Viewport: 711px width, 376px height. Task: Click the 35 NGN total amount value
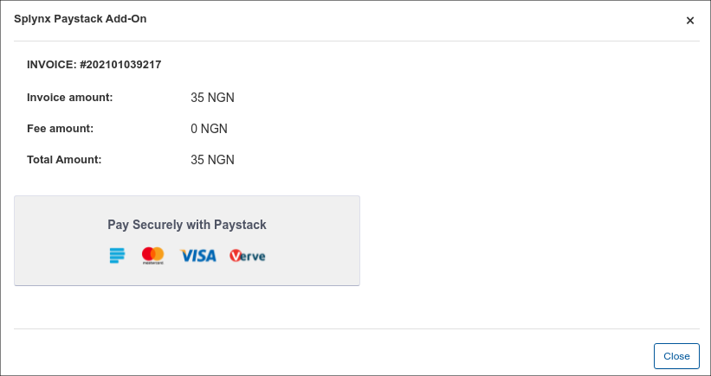213,160
